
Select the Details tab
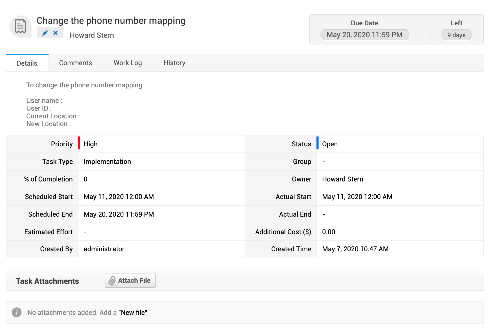pos(27,63)
